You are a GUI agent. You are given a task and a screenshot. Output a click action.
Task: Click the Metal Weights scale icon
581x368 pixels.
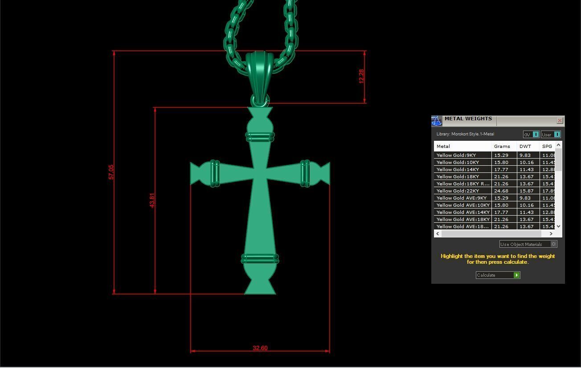point(437,121)
